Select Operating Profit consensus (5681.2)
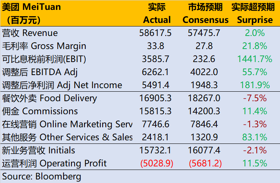The width and height of the screenshot is (280, 183). [205, 164]
